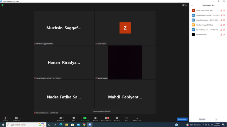Open the Chat panel
This screenshot has height=127, width=227.
[74, 119]
